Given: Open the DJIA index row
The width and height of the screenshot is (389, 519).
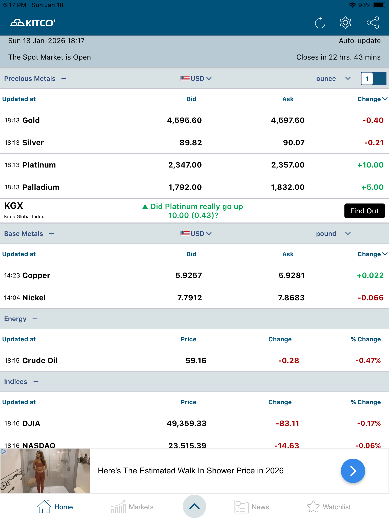Looking at the screenshot, I should 194,423.
